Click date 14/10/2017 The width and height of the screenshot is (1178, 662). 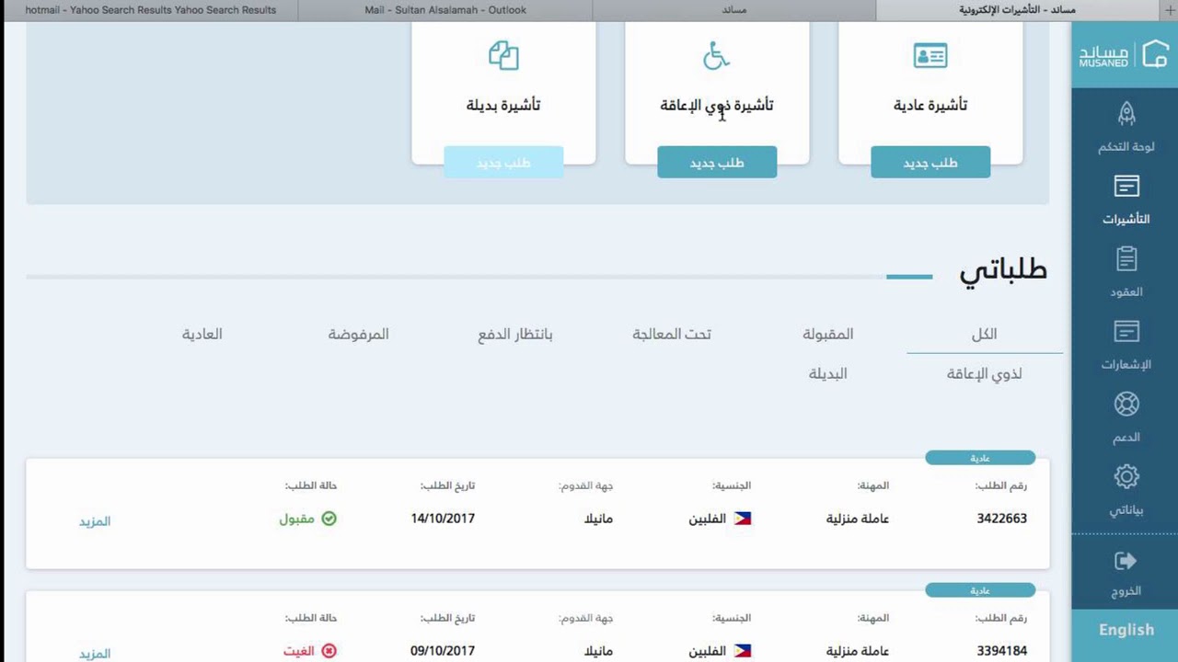pyautogui.click(x=443, y=519)
